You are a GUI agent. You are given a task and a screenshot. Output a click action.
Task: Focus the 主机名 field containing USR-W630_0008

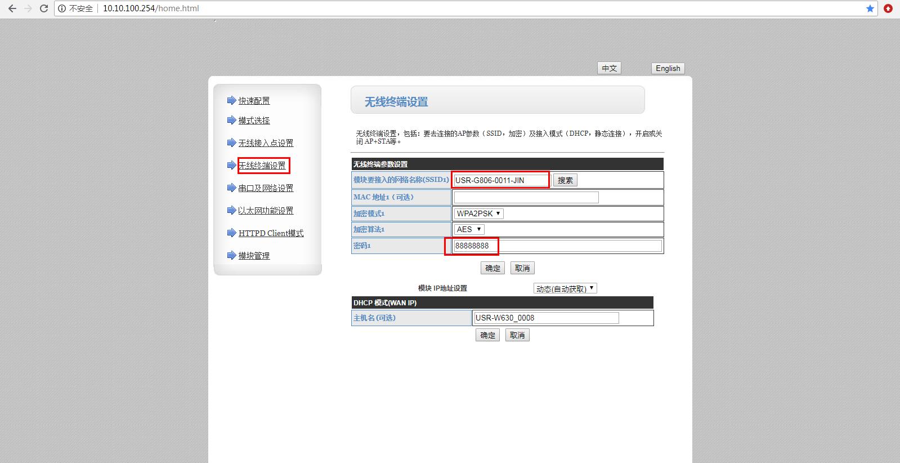pos(546,318)
